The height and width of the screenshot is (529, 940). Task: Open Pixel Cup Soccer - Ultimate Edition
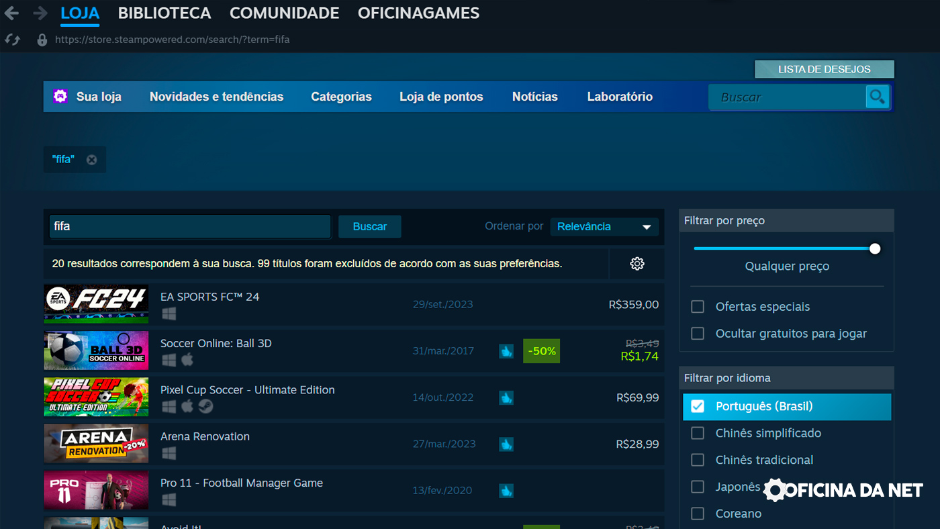click(354, 397)
